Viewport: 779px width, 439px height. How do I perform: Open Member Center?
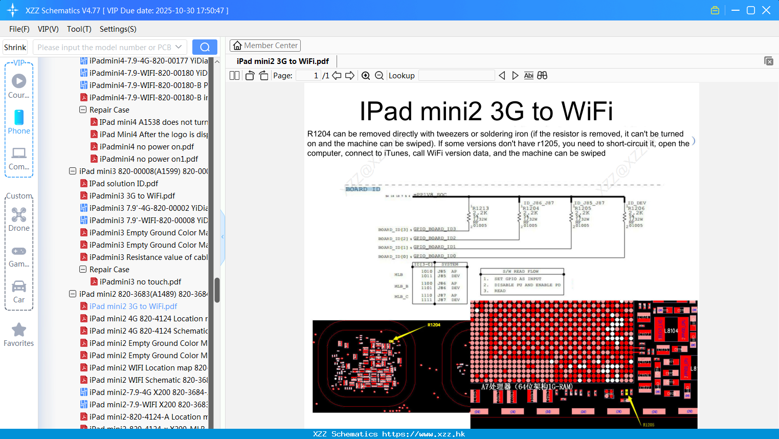pos(265,46)
